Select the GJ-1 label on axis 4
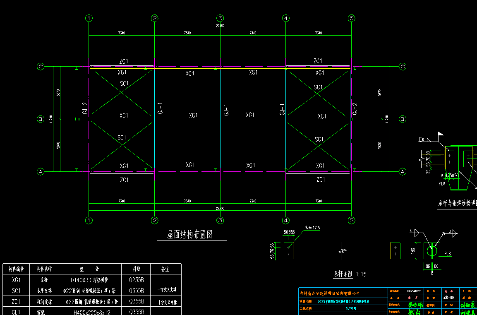The width and height of the screenshot is (477, 315). pyautogui.click(x=282, y=110)
